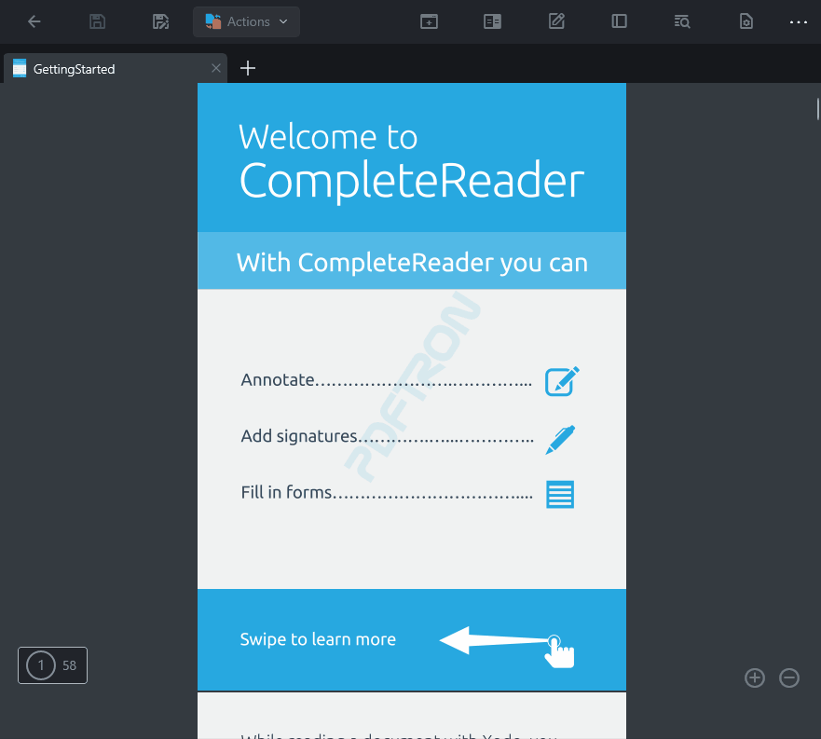Click the Fill in forms icon in document
821x739 pixels.
(x=560, y=494)
